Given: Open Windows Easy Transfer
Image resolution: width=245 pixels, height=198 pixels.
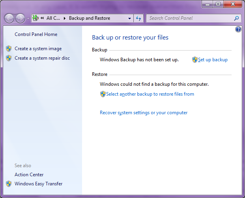Looking at the screenshot, I should click(x=38, y=184).
